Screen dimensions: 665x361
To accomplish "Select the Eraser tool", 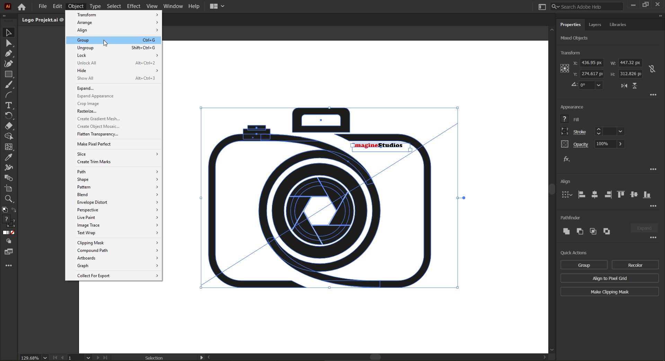I will (9, 126).
